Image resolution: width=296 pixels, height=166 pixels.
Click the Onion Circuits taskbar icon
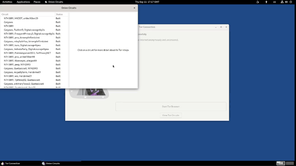(x=43, y=164)
